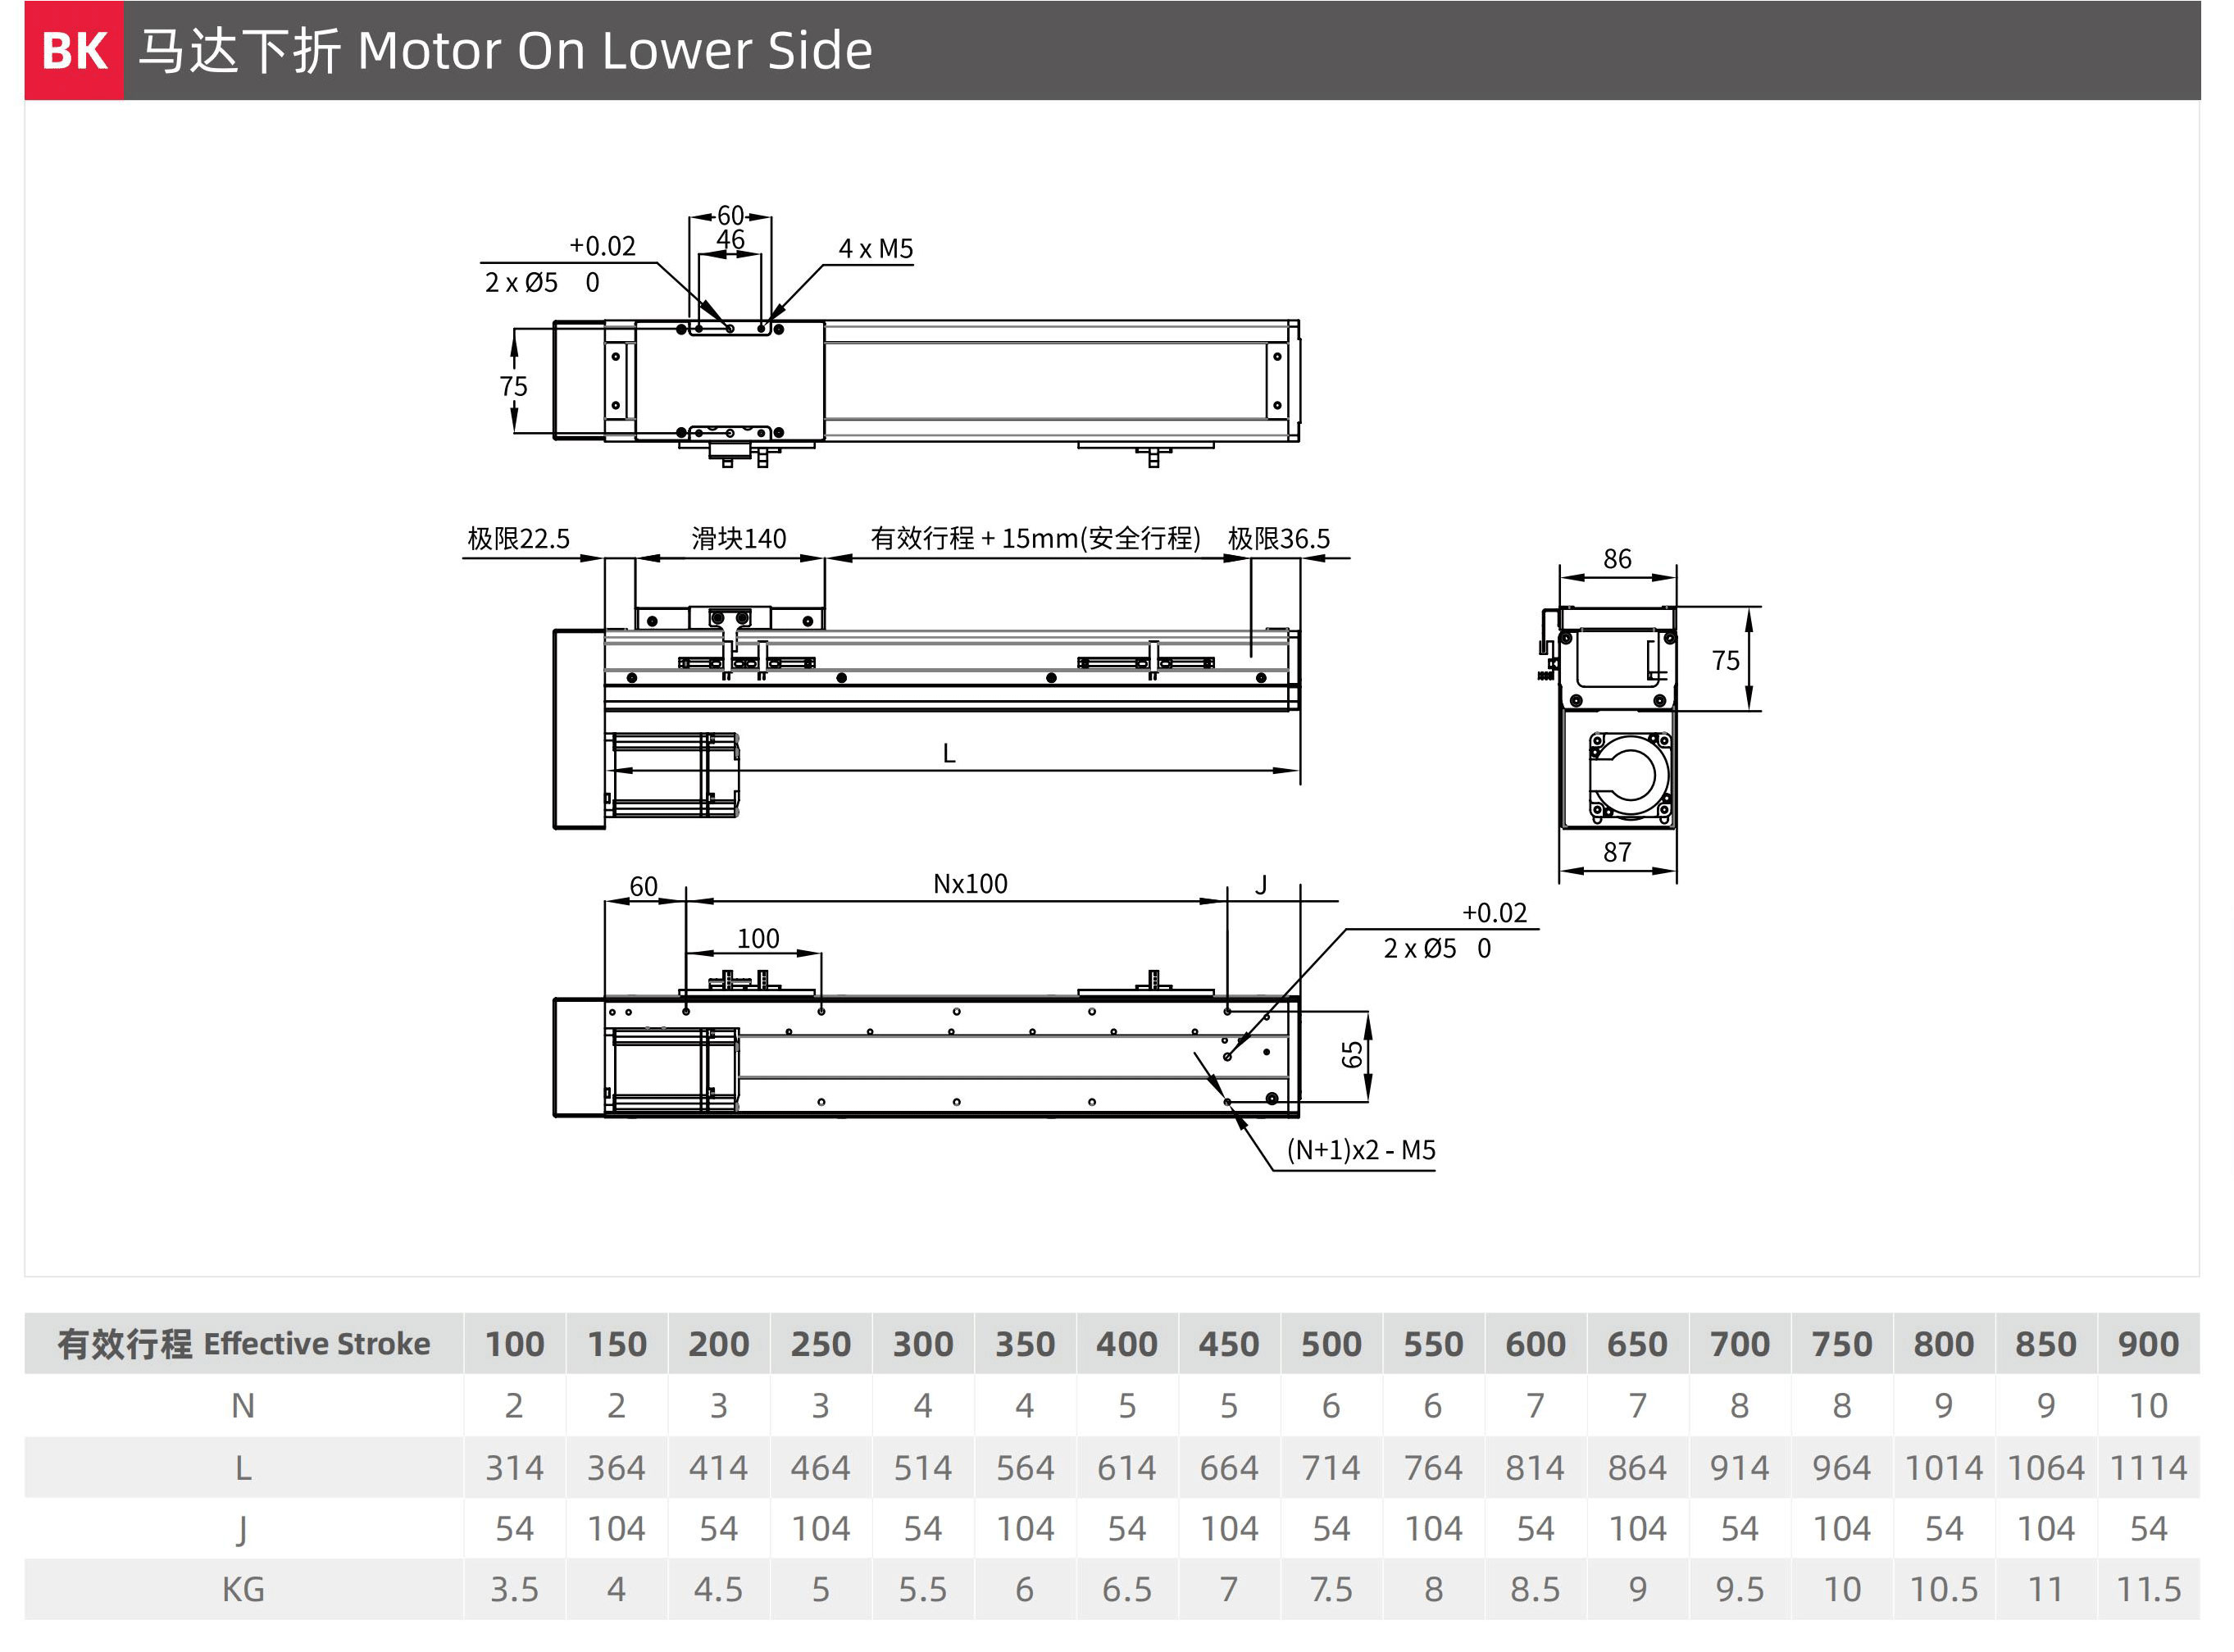
Task: Click the Effective Stroke header cell
Action: (x=244, y=1343)
